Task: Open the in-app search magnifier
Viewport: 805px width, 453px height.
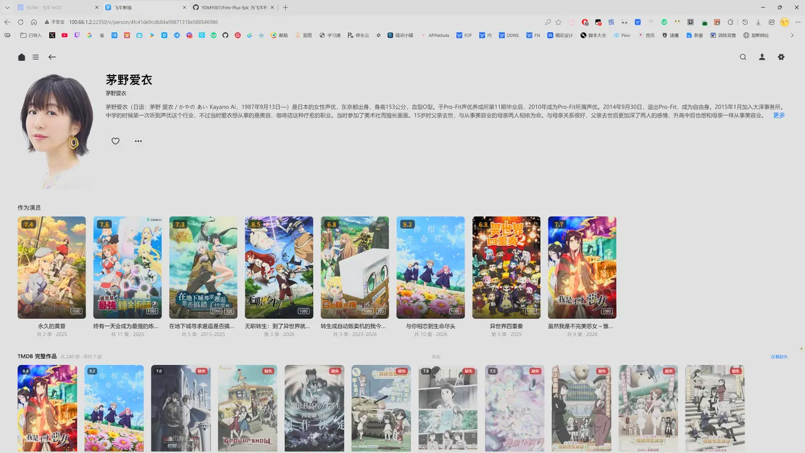Action: (x=743, y=57)
